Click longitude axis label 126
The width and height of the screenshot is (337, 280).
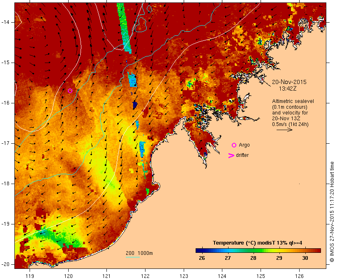point(299,276)
